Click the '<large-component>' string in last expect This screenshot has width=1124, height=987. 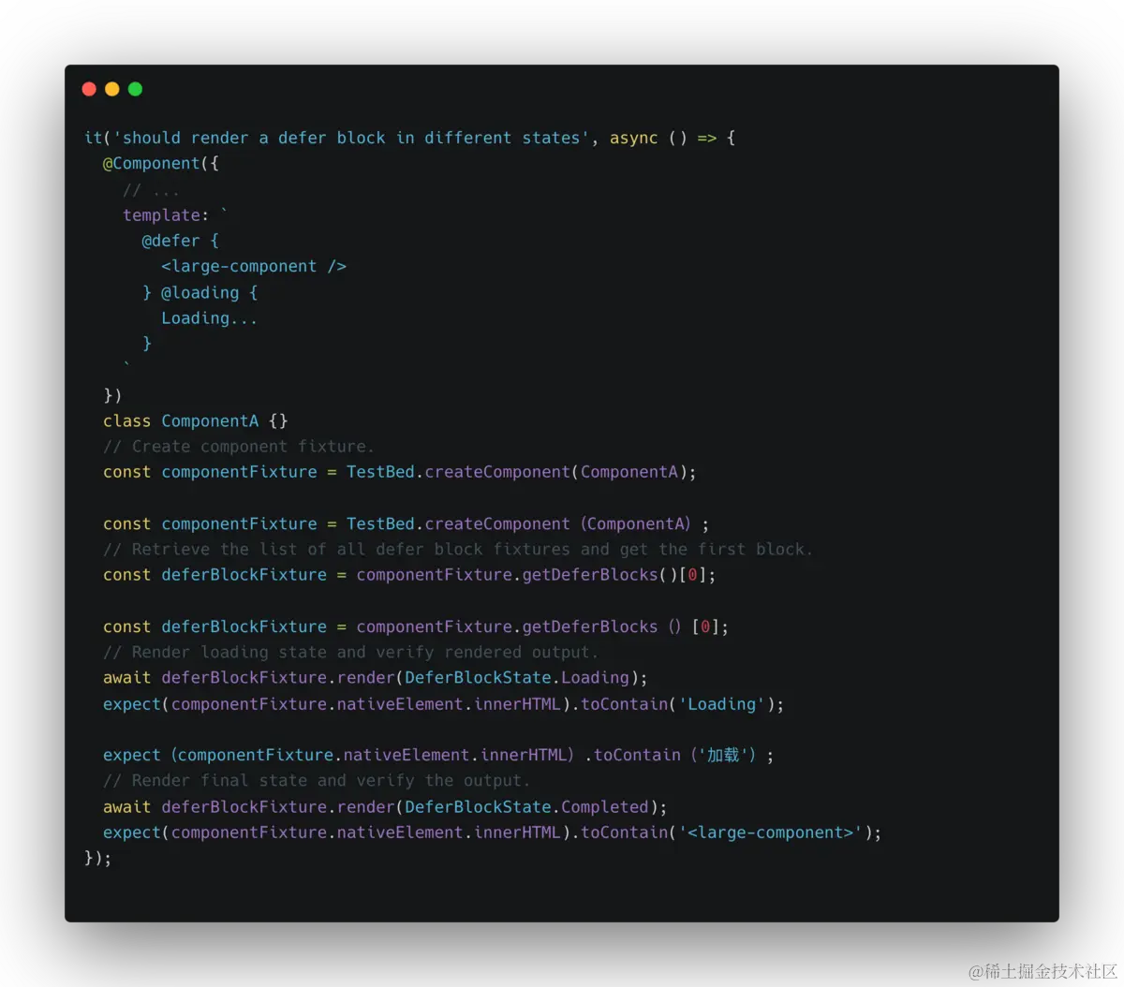(x=770, y=832)
